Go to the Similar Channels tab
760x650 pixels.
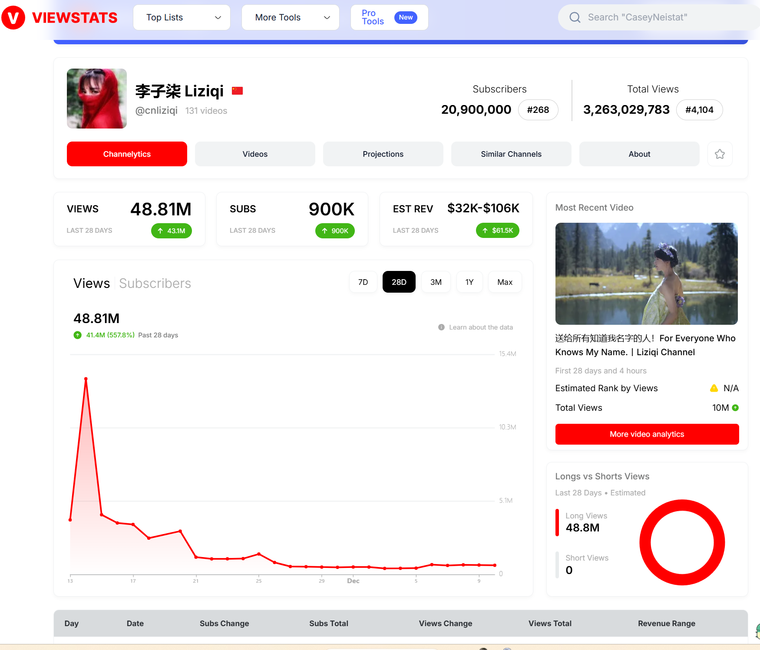point(511,154)
